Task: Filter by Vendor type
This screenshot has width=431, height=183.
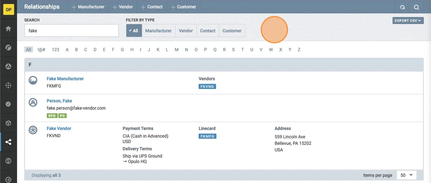Action: pyautogui.click(x=186, y=31)
